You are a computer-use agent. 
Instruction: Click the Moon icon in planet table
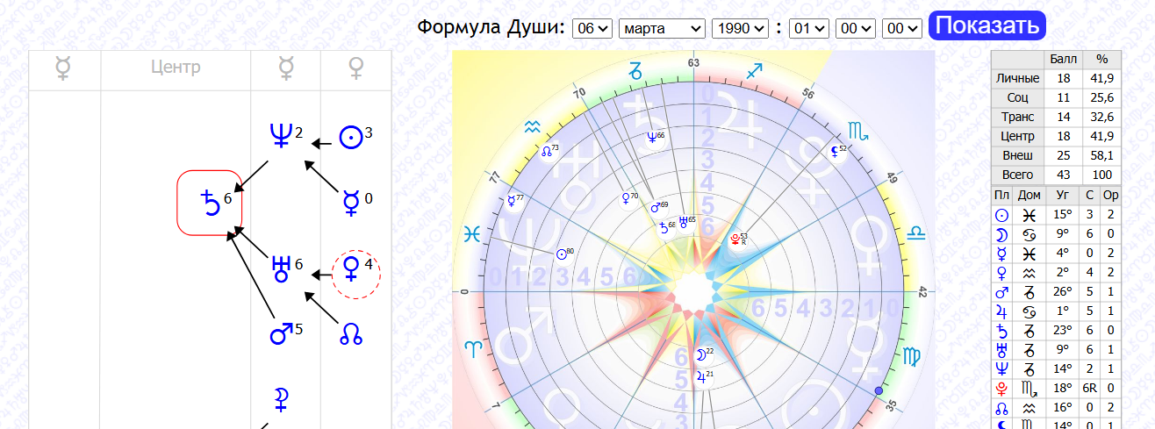1001,234
